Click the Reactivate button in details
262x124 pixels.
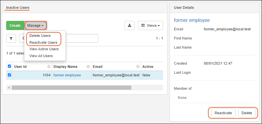[223, 113]
